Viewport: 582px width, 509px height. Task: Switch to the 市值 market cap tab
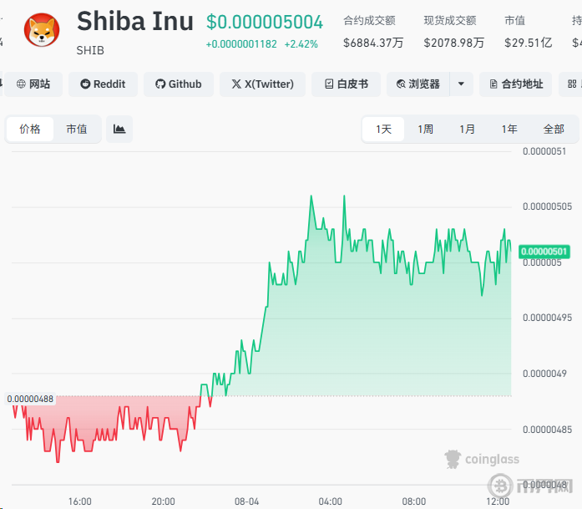click(x=77, y=129)
